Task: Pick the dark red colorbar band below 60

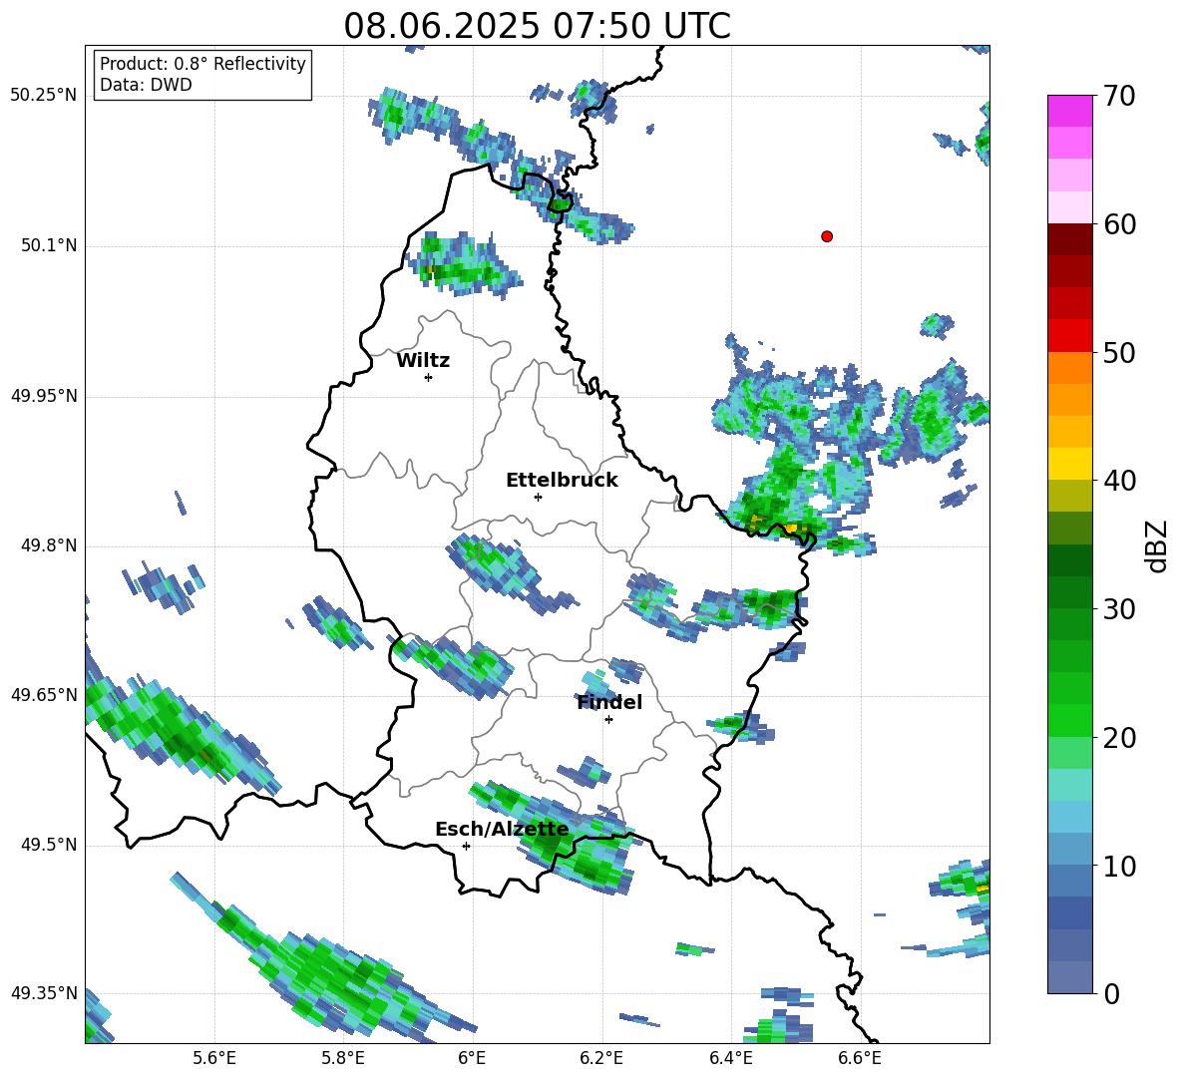Action: [x=1069, y=239]
